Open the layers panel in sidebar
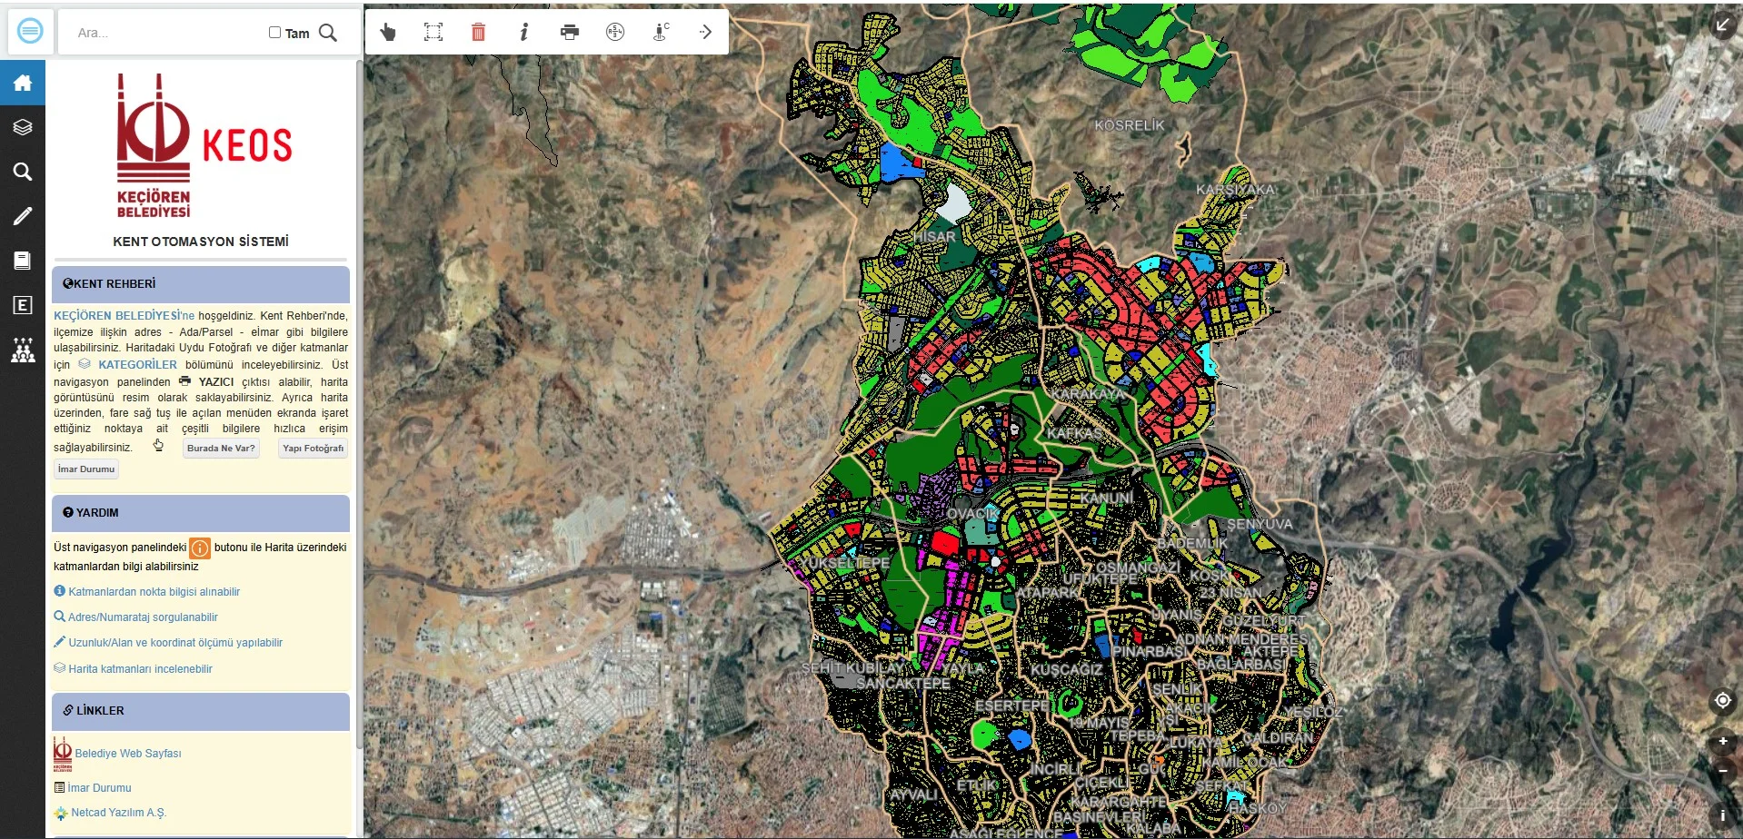The image size is (1743, 839). [23, 127]
